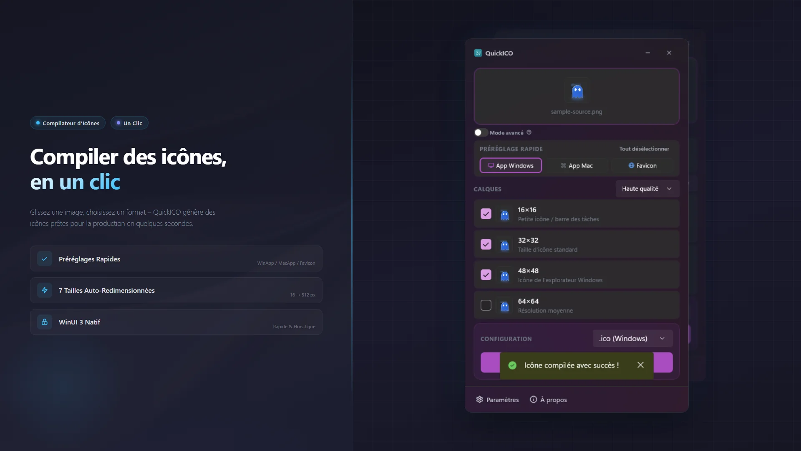Toggle the Mode avancé switch
The image size is (801, 451).
[481, 132]
